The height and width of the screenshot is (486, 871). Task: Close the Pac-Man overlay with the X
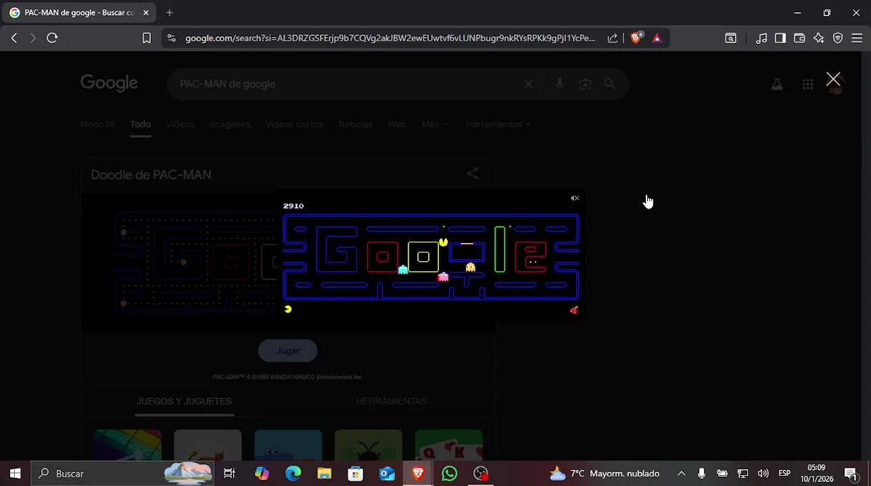click(833, 80)
